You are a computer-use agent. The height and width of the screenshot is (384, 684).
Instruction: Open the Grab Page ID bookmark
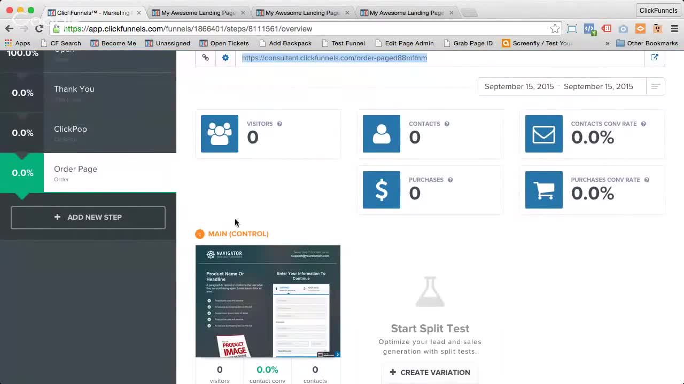468,43
